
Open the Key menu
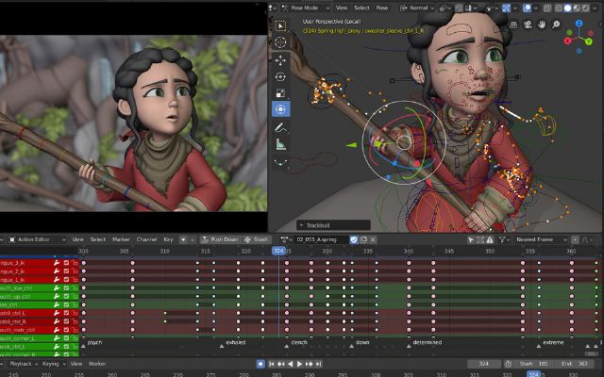pos(168,239)
